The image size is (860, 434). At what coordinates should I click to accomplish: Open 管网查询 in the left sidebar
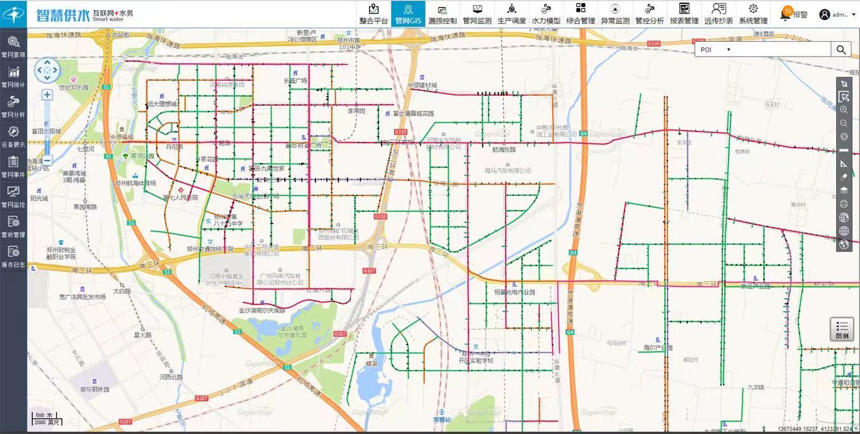point(13,46)
